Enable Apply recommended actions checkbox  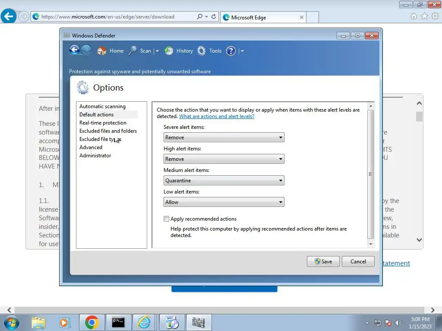point(166,219)
